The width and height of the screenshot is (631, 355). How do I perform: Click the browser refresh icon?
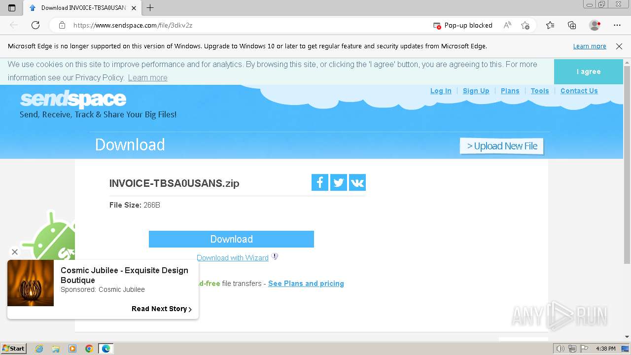pyautogui.click(x=35, y=25)
